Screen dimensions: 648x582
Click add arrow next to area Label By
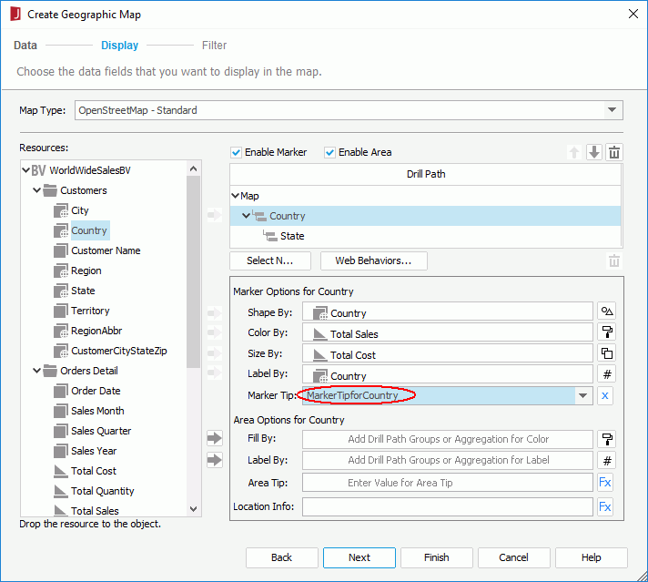(x=215, y=460)
